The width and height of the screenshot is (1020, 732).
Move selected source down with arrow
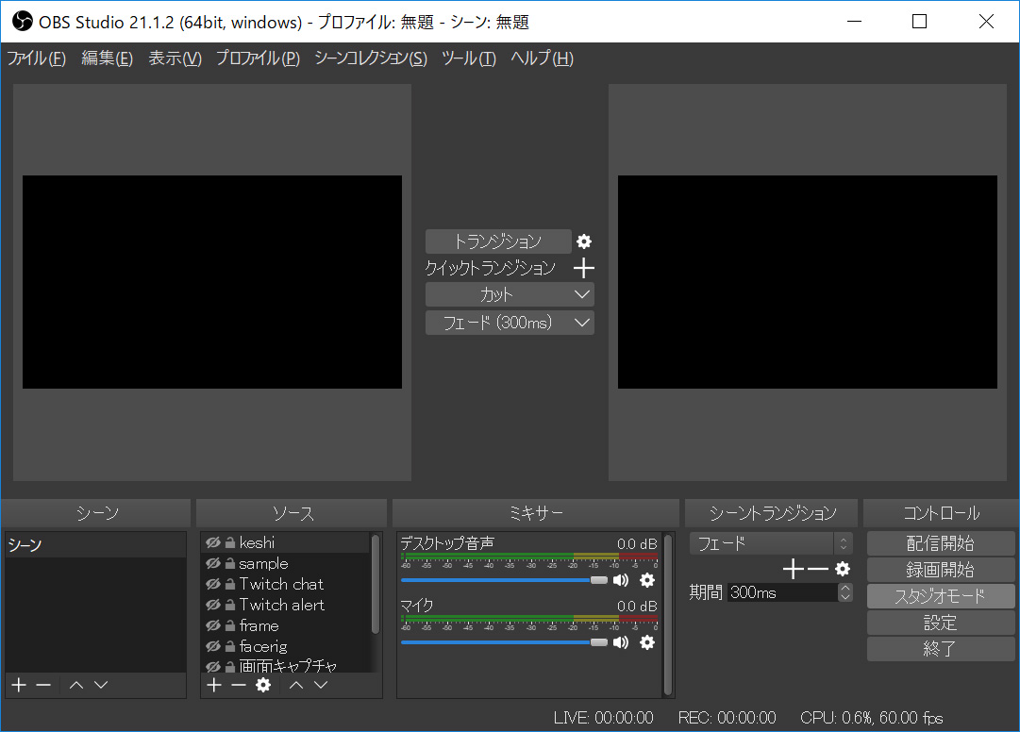point(321,685)
